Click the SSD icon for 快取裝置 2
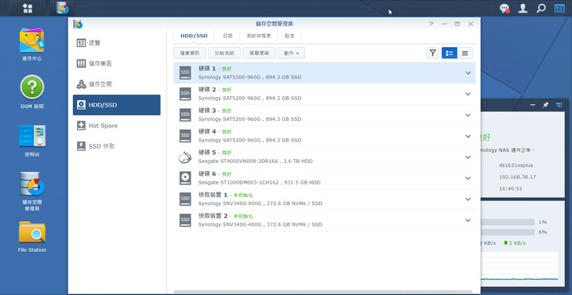The image size is (572, 295). click(x=185, y=220)
